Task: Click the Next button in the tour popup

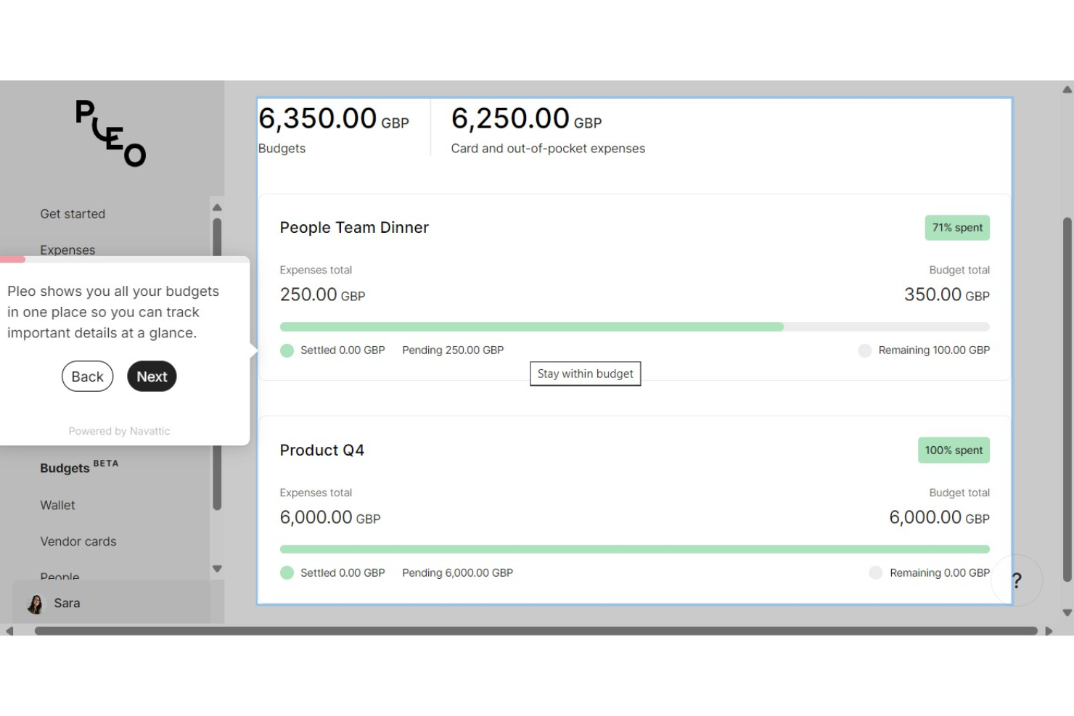Action: click(152, 376)
